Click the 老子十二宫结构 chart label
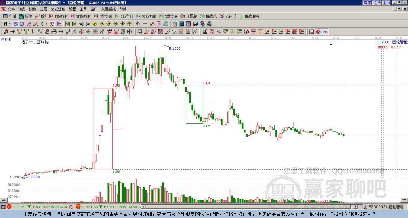Viewport: 408px width, 218px height. [x=35, y=42]
